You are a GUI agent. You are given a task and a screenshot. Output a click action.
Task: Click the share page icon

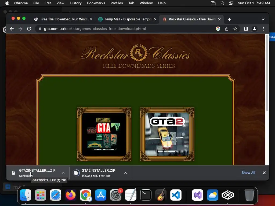[x=227, y=29]
